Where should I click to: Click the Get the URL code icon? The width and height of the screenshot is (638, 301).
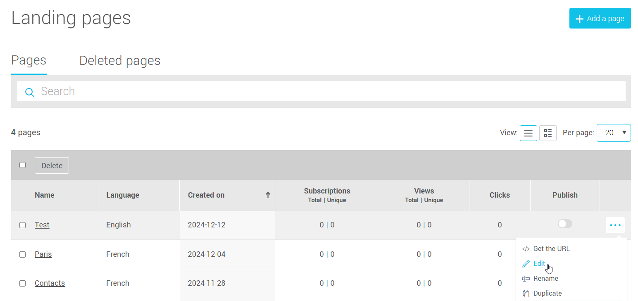tap(526, 249)
